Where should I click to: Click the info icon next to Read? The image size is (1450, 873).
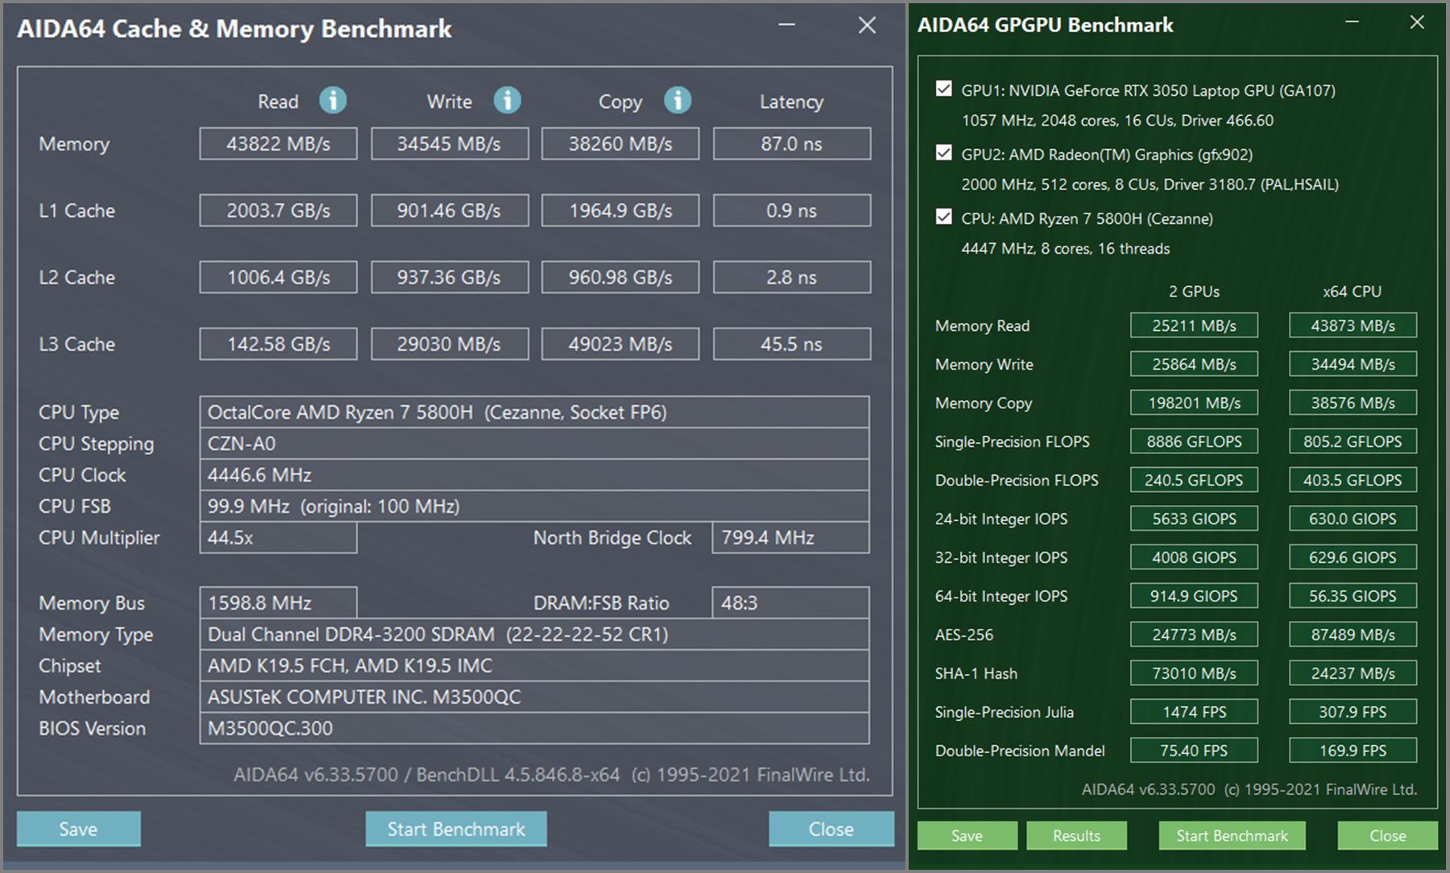(x=333, y=101)
